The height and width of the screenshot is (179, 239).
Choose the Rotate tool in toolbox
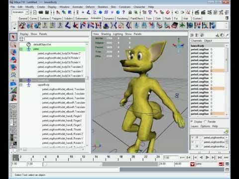pyautogui.click(x=13, y=60)
